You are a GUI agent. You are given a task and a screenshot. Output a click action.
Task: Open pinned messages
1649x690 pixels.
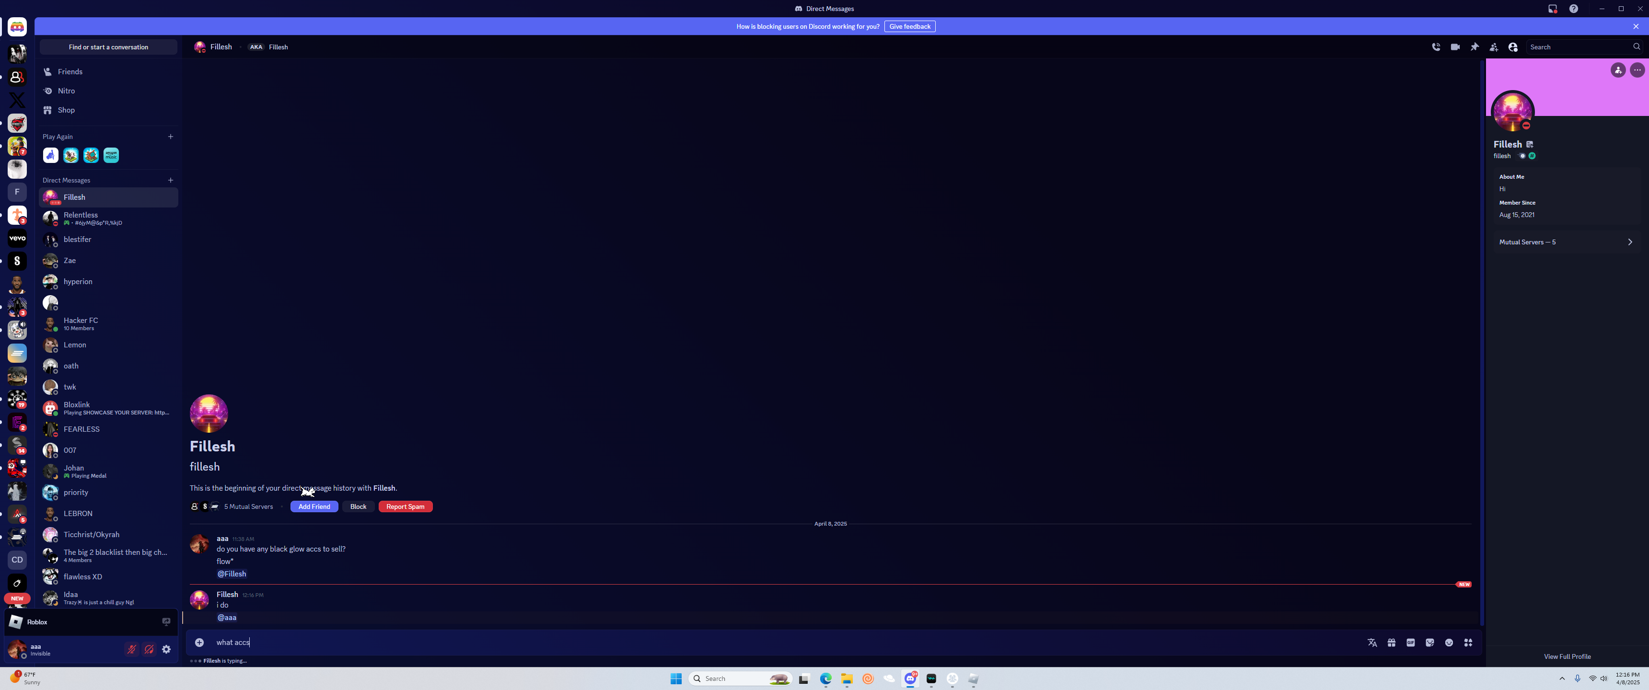tap(1474, 47)
